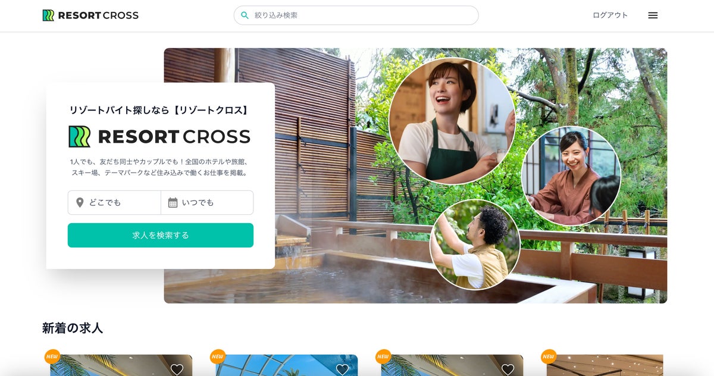Open the fourth new job thumbnail
Viewport: 714px width, 376px height.
pyautogui.click(x=605, y=365)
